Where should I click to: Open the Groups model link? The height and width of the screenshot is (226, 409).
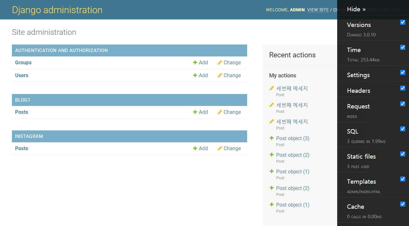pyautogui.click(x=23, y=63)
